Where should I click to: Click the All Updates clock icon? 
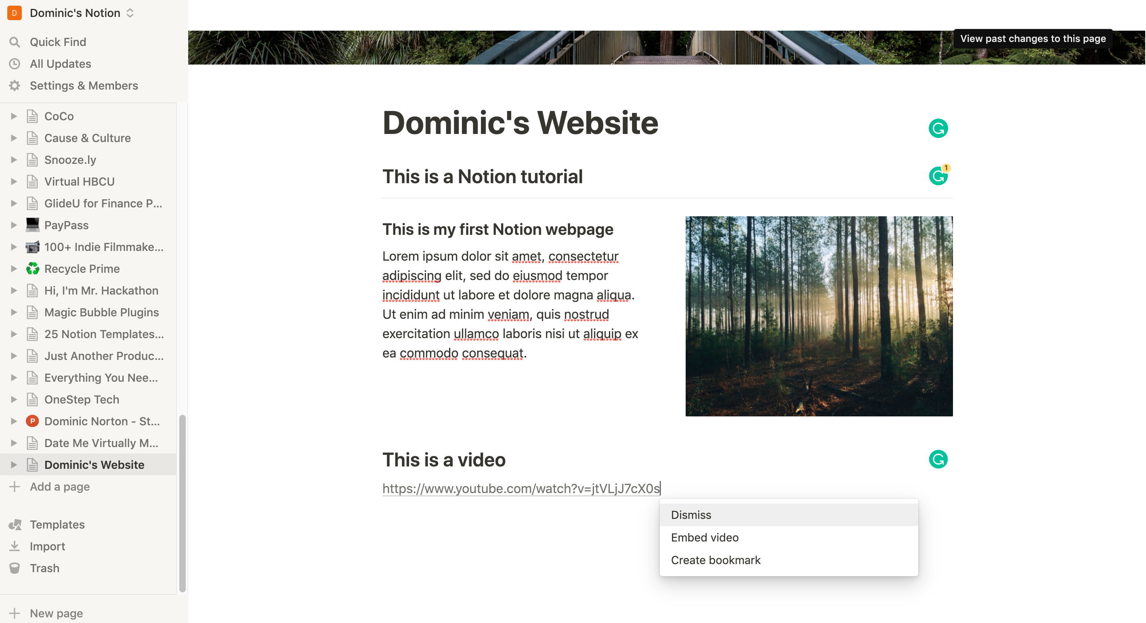15,64
